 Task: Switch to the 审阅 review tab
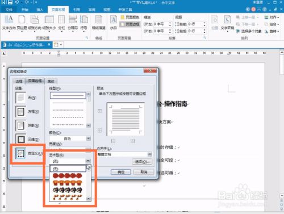tap(92, 10)
